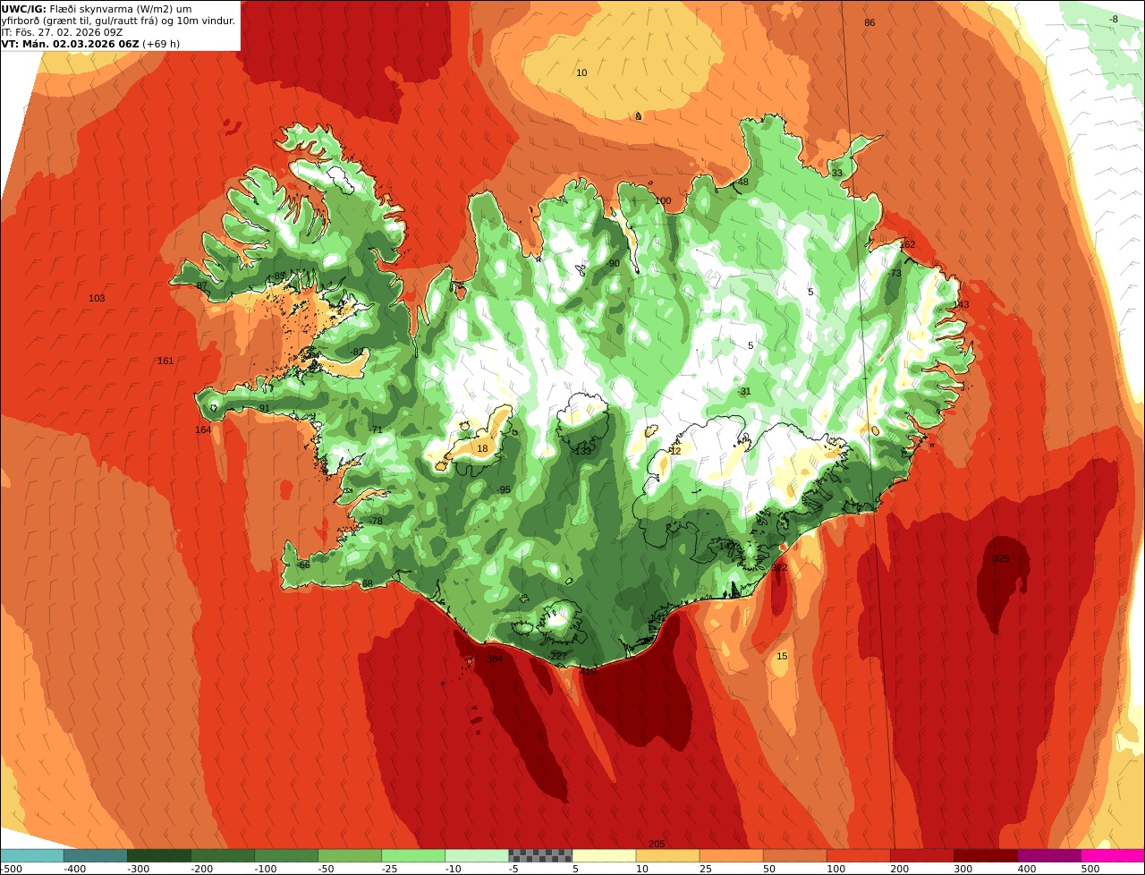Click the valid time 'VT: Mán. 02.03.2026 06Z'

point(70,44)
